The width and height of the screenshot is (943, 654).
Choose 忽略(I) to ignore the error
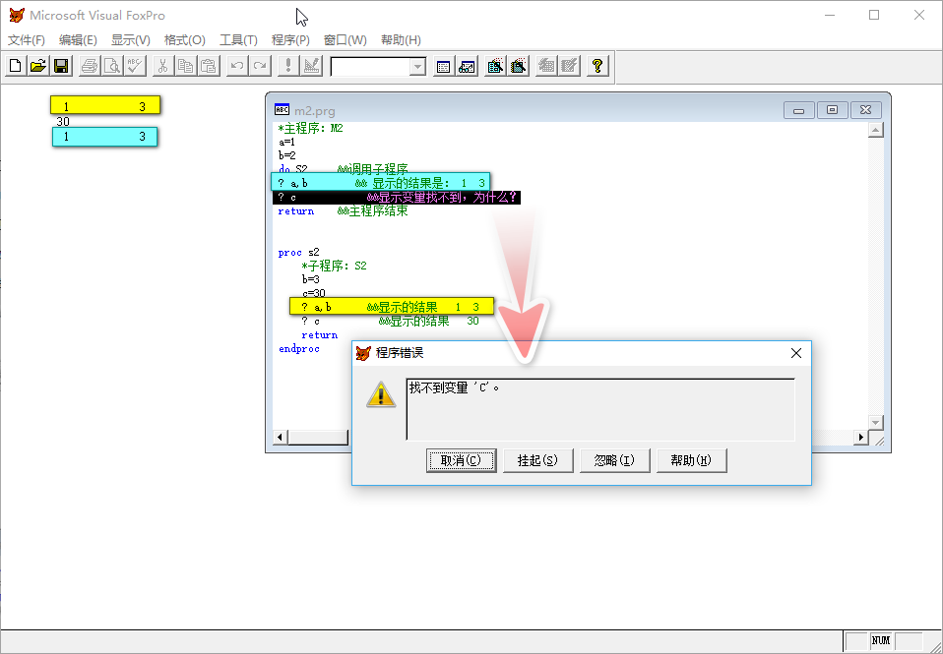[x=614, y=460]
